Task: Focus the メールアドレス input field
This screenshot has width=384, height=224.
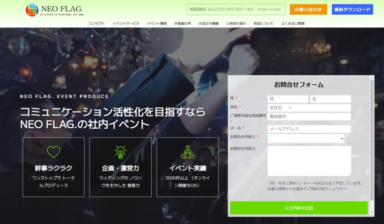Action: point(309,129)
